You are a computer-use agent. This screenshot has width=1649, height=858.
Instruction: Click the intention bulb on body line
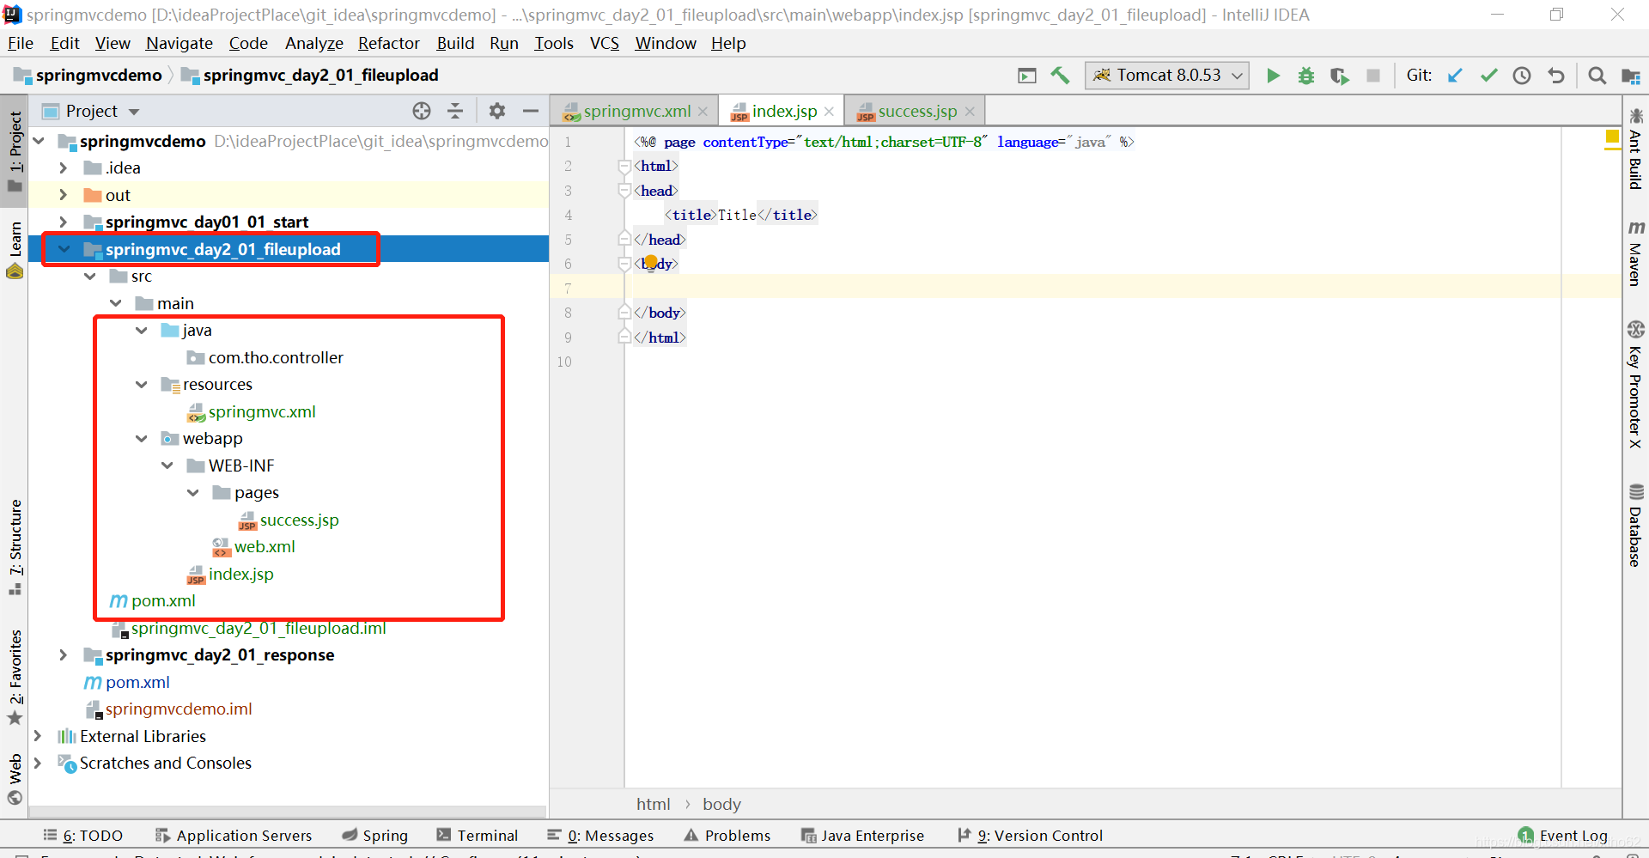651,262
